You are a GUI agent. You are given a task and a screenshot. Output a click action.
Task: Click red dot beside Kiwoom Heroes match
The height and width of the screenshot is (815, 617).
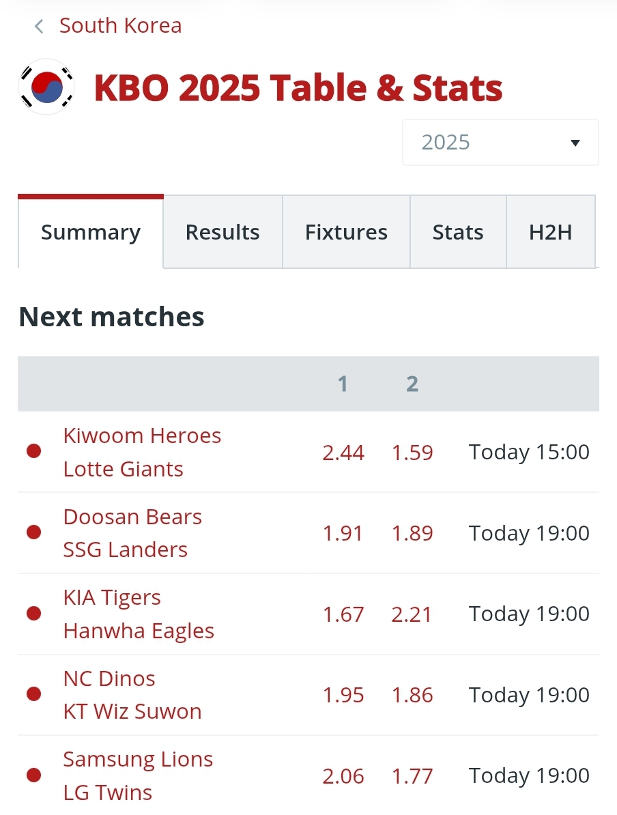(33, 451)
